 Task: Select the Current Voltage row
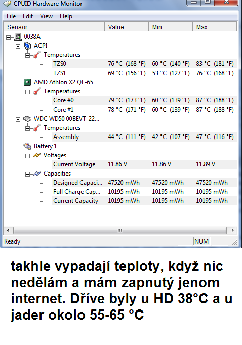coord(144,164)
